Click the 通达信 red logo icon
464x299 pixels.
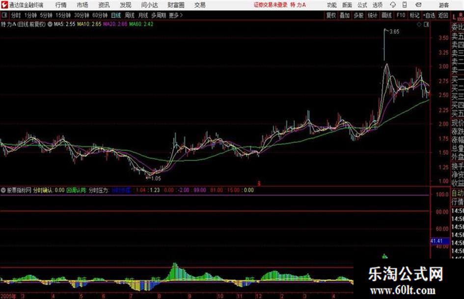pyautogui.click(x=4, y=5)
